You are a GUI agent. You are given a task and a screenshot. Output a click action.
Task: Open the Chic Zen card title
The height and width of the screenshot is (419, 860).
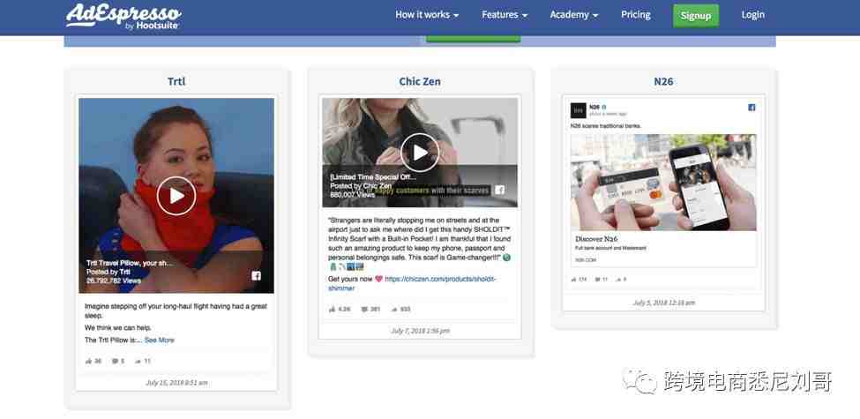click(420, 82)
